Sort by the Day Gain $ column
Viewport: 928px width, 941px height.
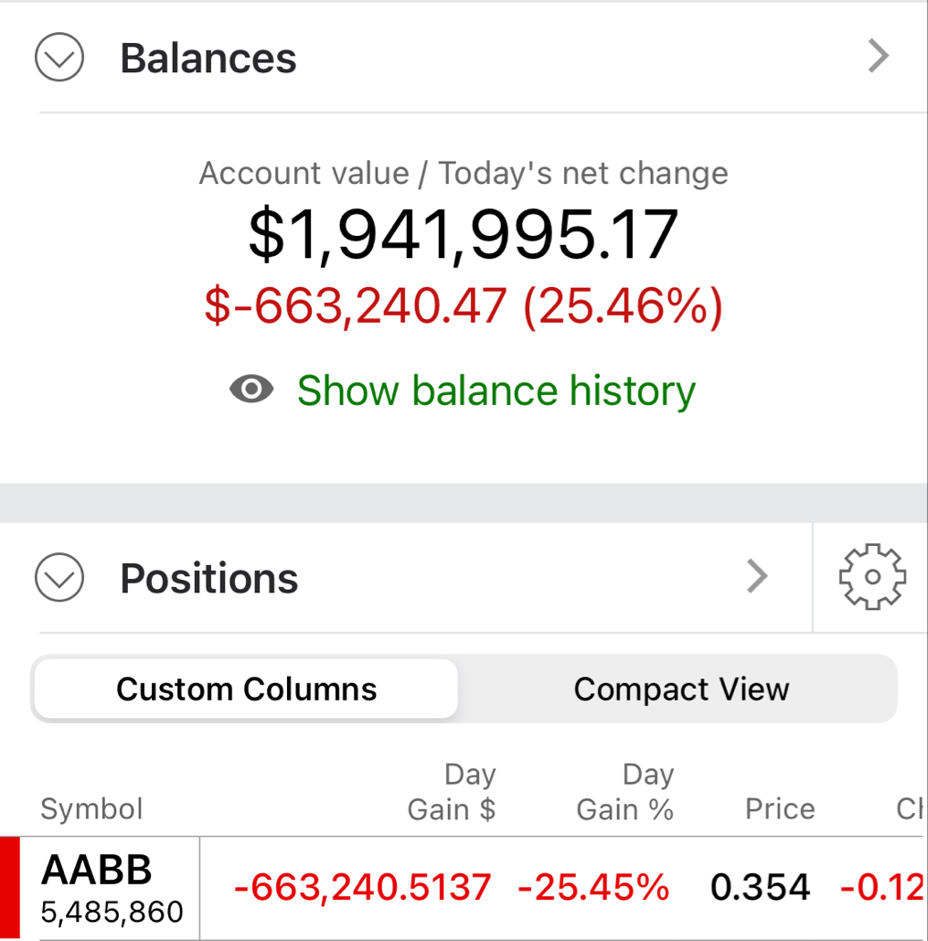click(452, 792)
